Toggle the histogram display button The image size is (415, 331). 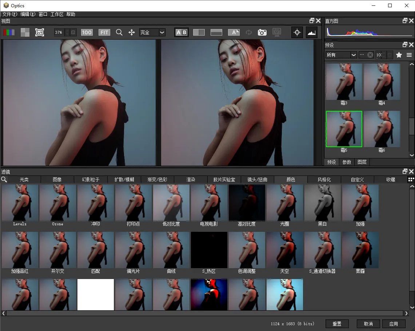tap(311, 32)
